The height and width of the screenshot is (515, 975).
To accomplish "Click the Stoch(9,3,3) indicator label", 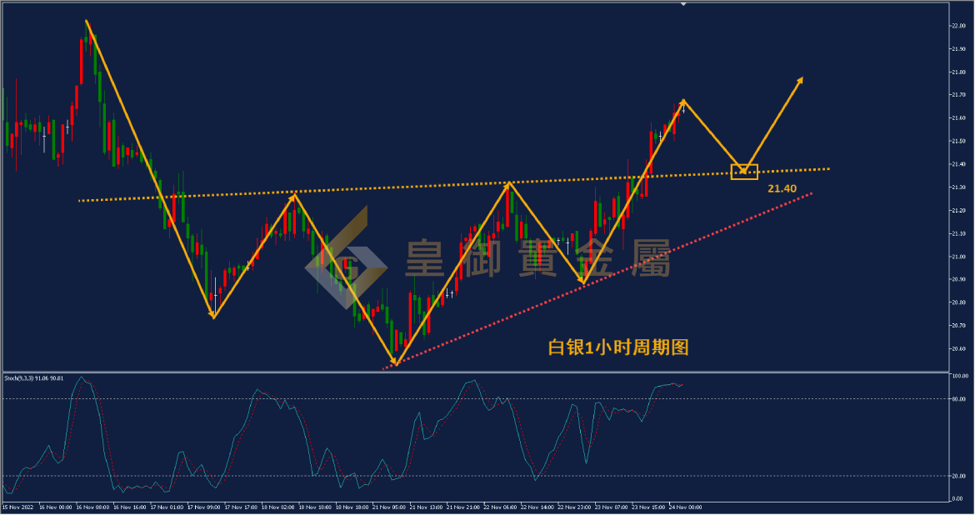I will 33,378.
